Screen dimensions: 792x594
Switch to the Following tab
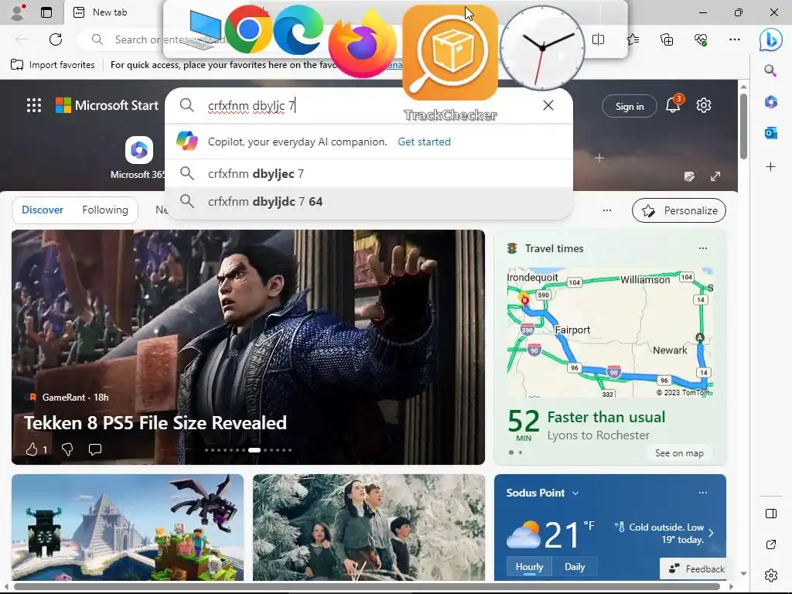(x=105, y=210)
